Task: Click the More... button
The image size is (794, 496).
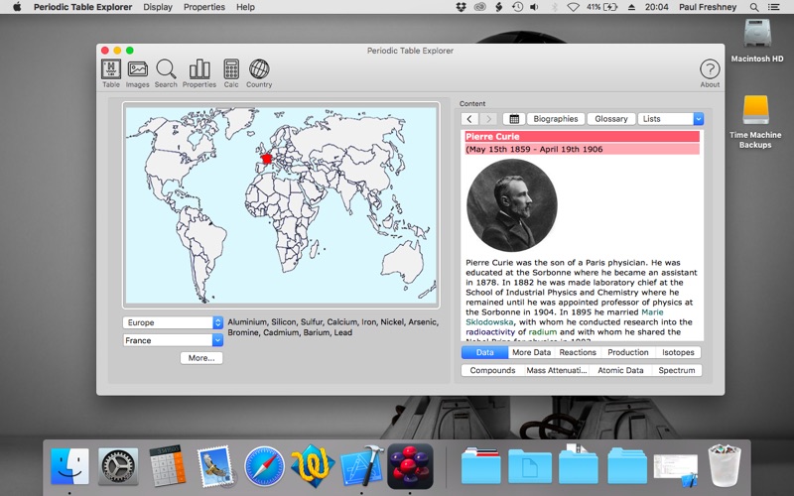Action: pyautogui.click(x=201, y=358)
